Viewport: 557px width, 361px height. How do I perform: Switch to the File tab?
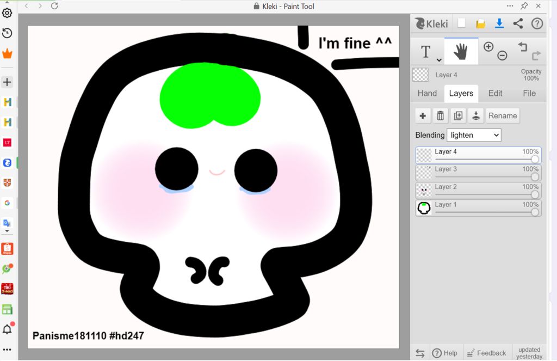pyautogui.click(x=529, y=93)
